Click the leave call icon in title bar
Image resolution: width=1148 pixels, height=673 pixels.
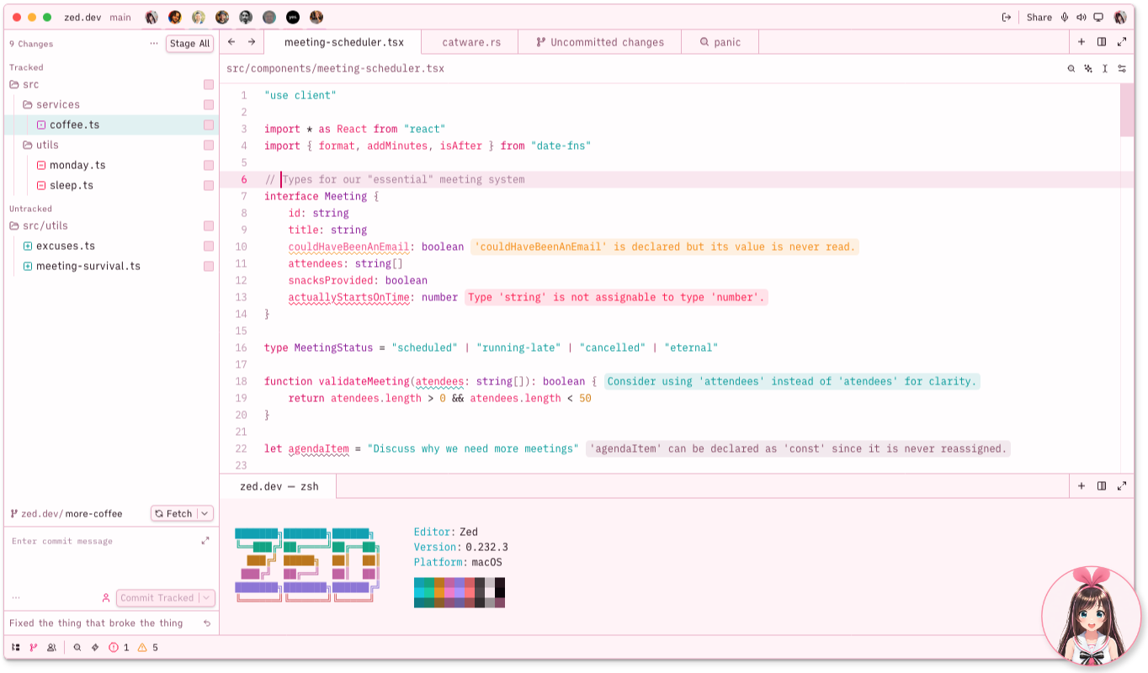tap(1006, 17)
